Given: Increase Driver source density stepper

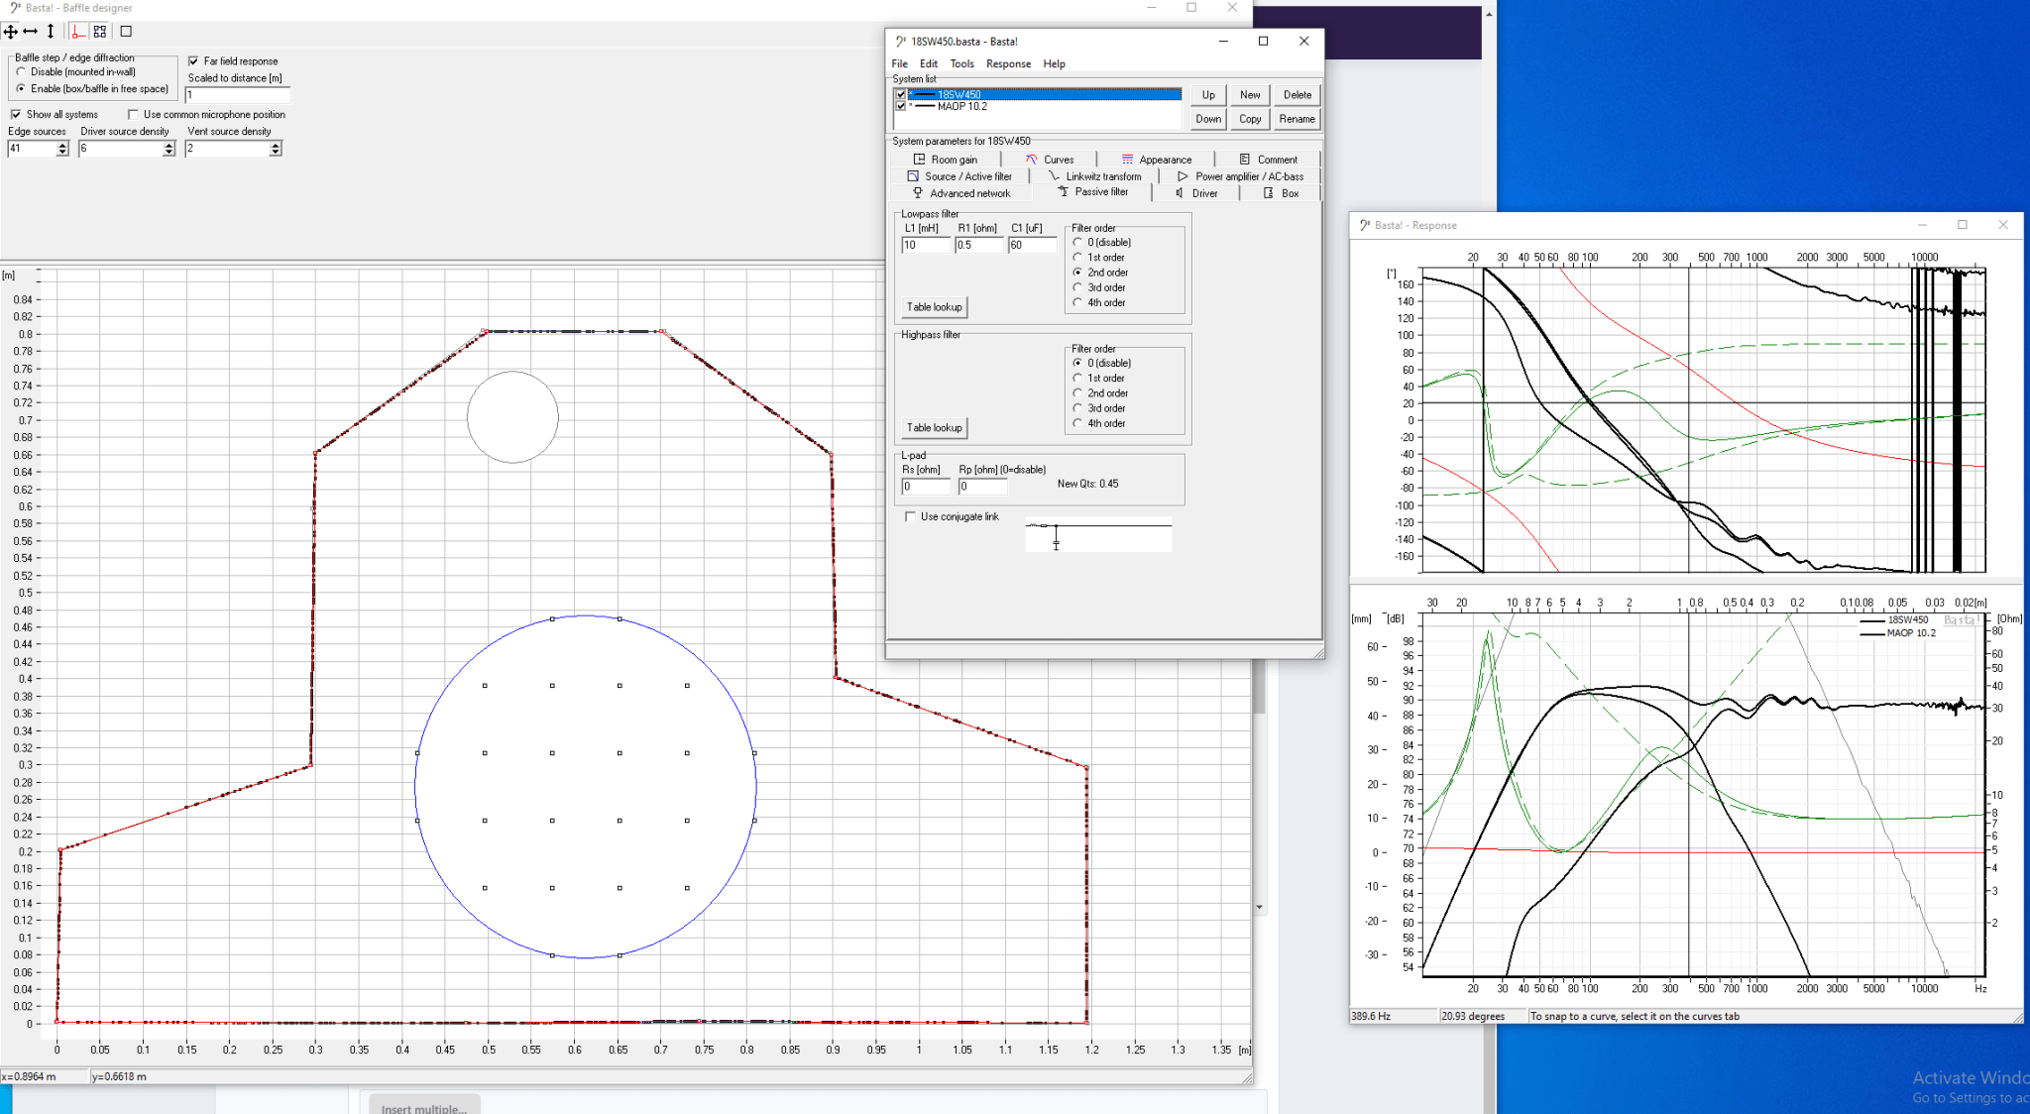Looking at the screenshot, I should 169,145.
